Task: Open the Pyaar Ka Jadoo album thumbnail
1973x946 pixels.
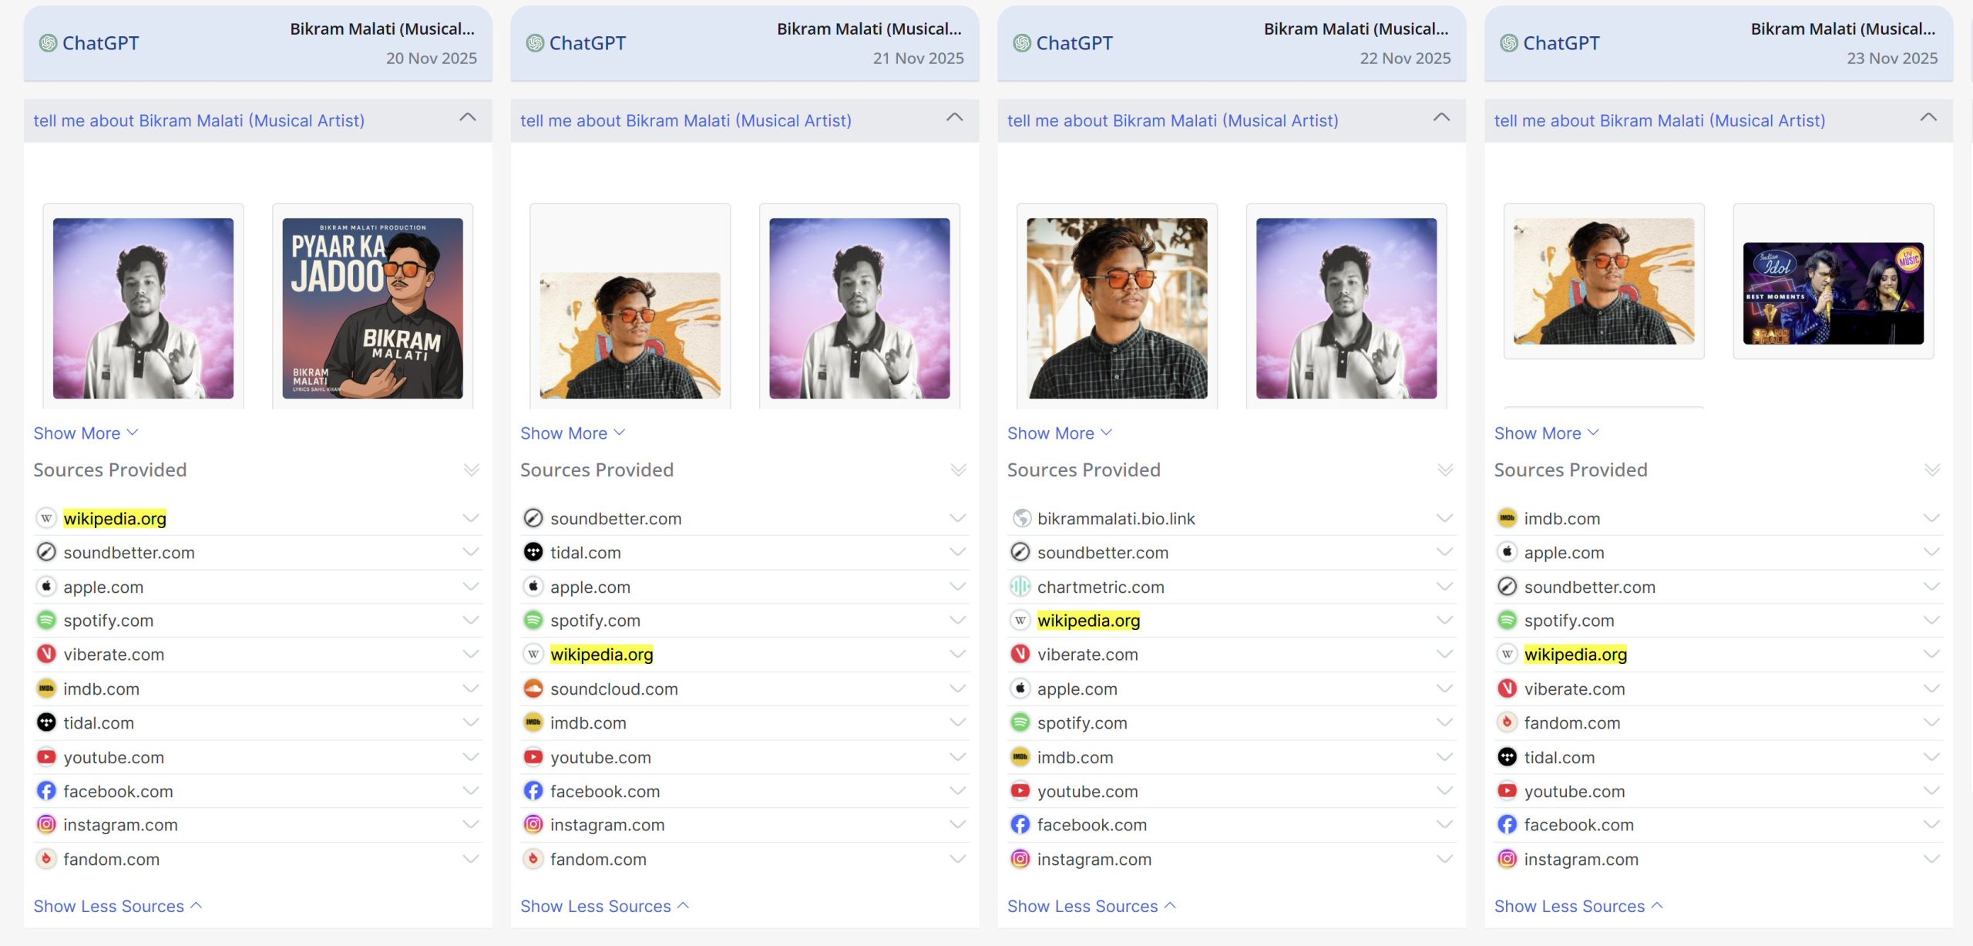Action: point(372,308)
